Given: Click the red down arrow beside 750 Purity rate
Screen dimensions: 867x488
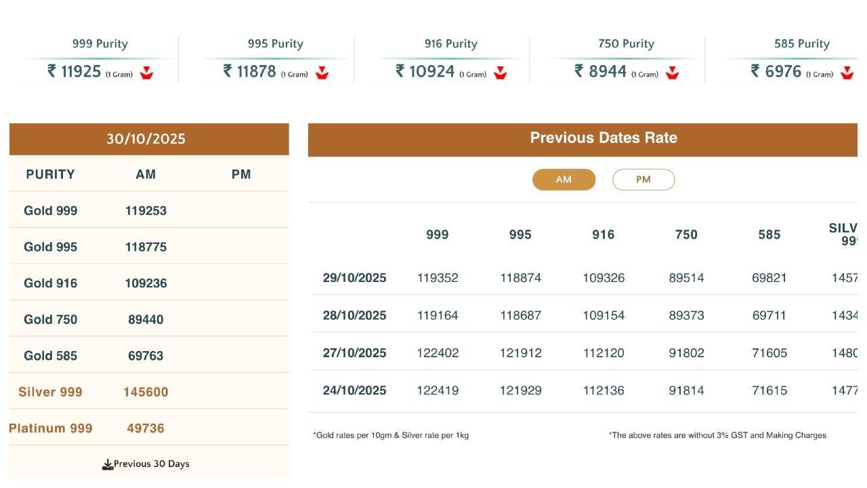Looking at the screenshot, I should pyautogui.click(x=672, y=73).
